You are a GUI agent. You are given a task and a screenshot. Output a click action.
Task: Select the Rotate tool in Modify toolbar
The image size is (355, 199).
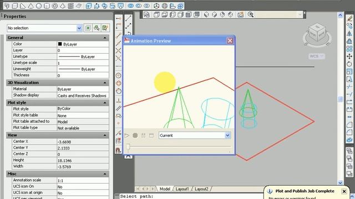pyautogui.click(x=349, y=64)
